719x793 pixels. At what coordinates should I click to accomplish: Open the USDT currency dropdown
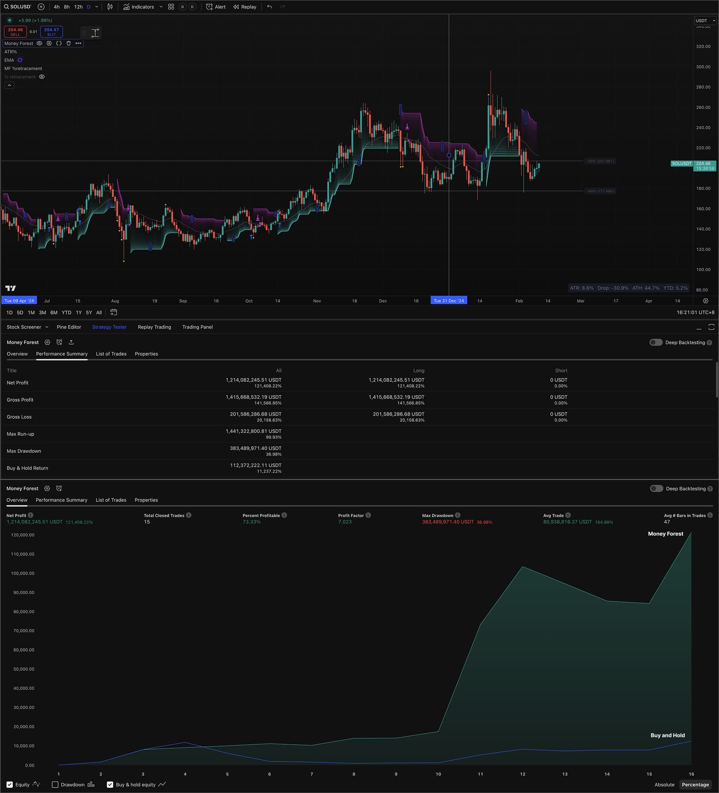(x=704, y=20)
